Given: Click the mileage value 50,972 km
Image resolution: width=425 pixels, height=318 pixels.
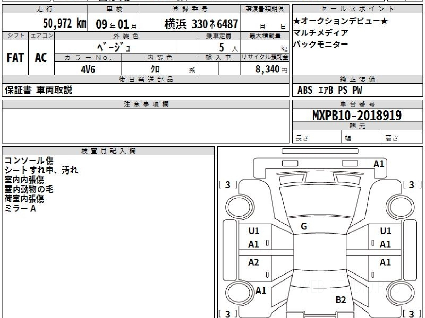Looking at the screenshot, I should point(65,24).
